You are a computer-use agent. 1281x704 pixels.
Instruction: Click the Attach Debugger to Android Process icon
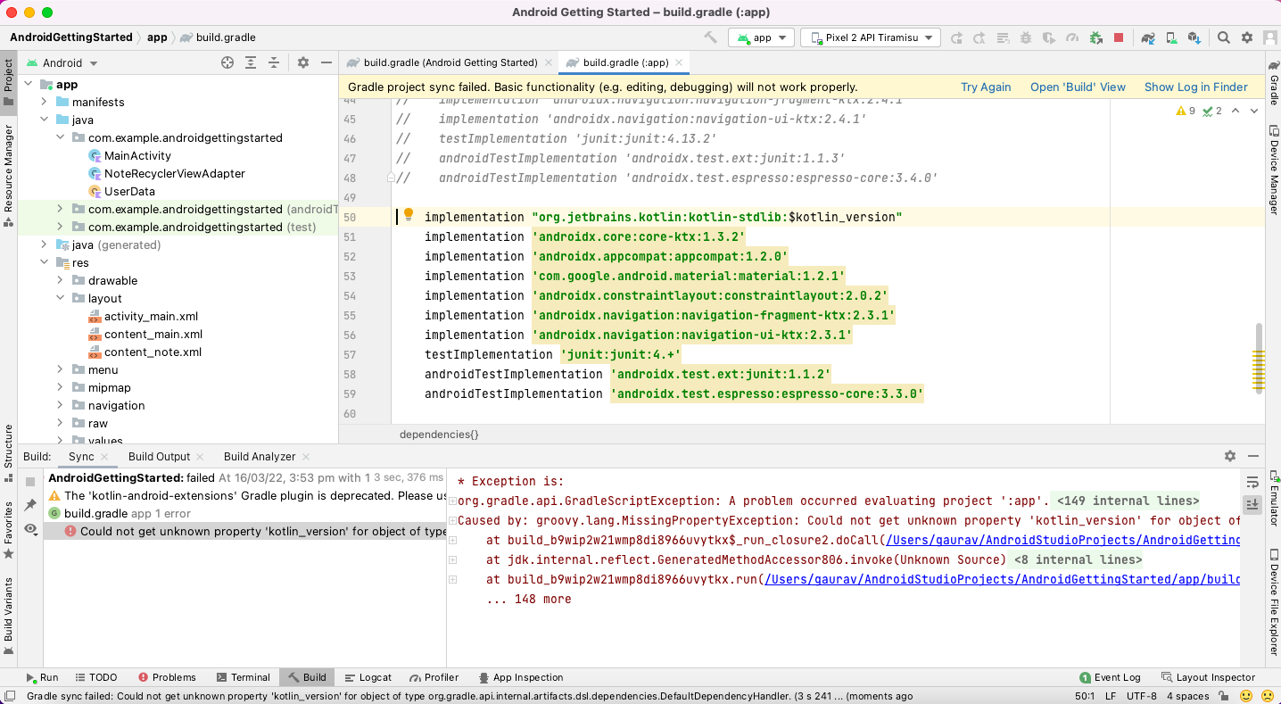[x=1095, y=37]
